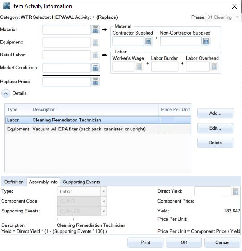242x251 pixels.
Task: Open calculator for Replace Price
Action: pyautogui.click(x=95, y=82)
